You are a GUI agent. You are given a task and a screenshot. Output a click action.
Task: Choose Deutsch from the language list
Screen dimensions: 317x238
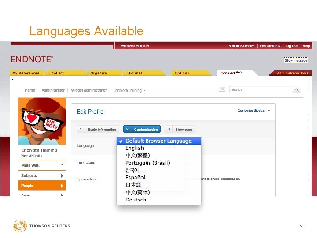(x=159, y=200)
